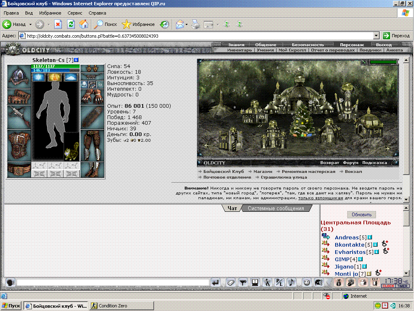Viewport: 414px width, 311px height.
Task: Go to the Магазин location link
Action: click(x=263, y=171)
